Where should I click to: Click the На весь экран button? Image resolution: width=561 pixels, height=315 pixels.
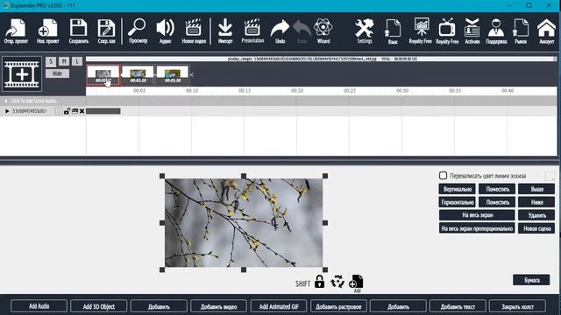click(x=477, y=215)
